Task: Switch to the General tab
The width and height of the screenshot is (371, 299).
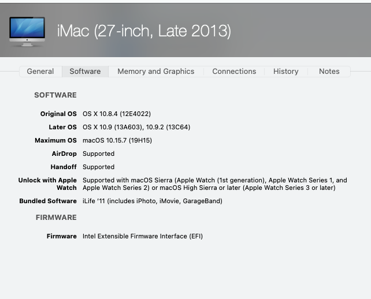Action: pyautogui.click(x=40, y=72)
